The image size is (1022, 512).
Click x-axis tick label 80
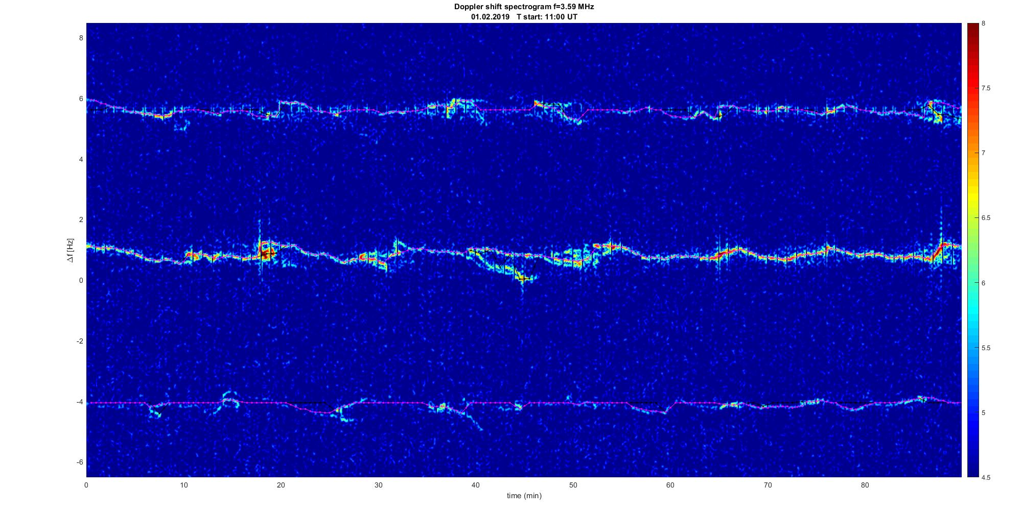865,485
